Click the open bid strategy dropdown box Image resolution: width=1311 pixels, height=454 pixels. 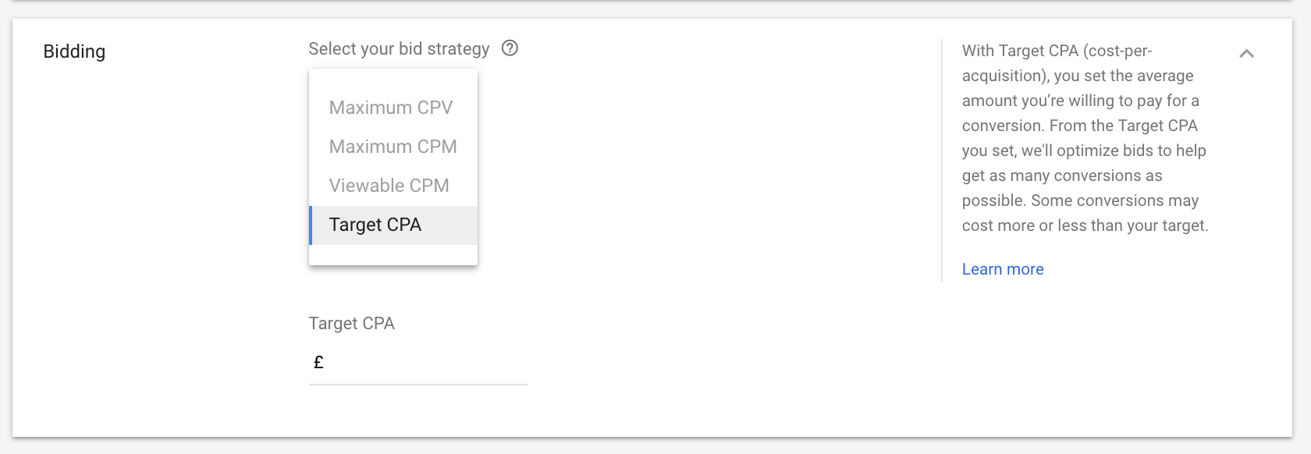(393, 166)
